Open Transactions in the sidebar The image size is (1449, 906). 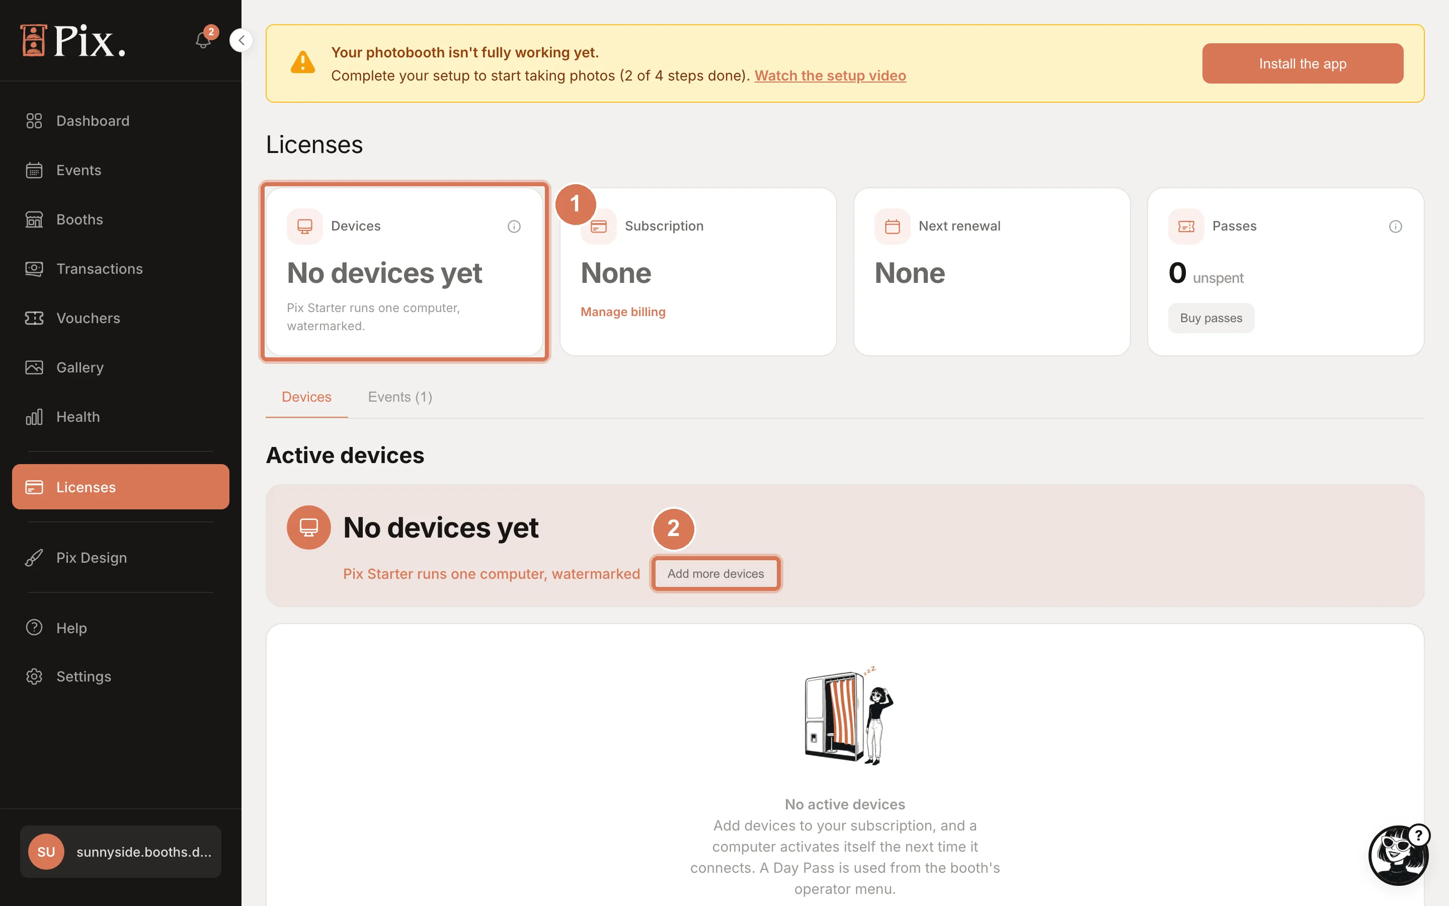[x=120, y=269]
